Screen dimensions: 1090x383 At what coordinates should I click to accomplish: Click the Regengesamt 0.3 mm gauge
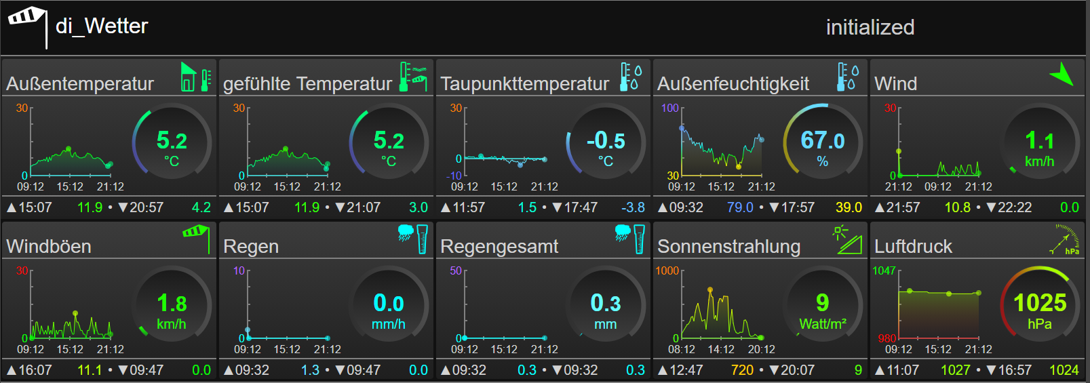(x=606, y=306)
